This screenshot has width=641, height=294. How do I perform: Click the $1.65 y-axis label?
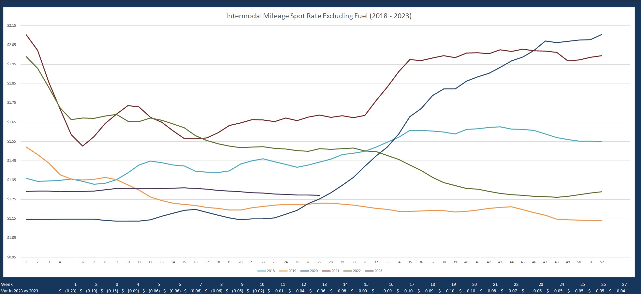11,122
